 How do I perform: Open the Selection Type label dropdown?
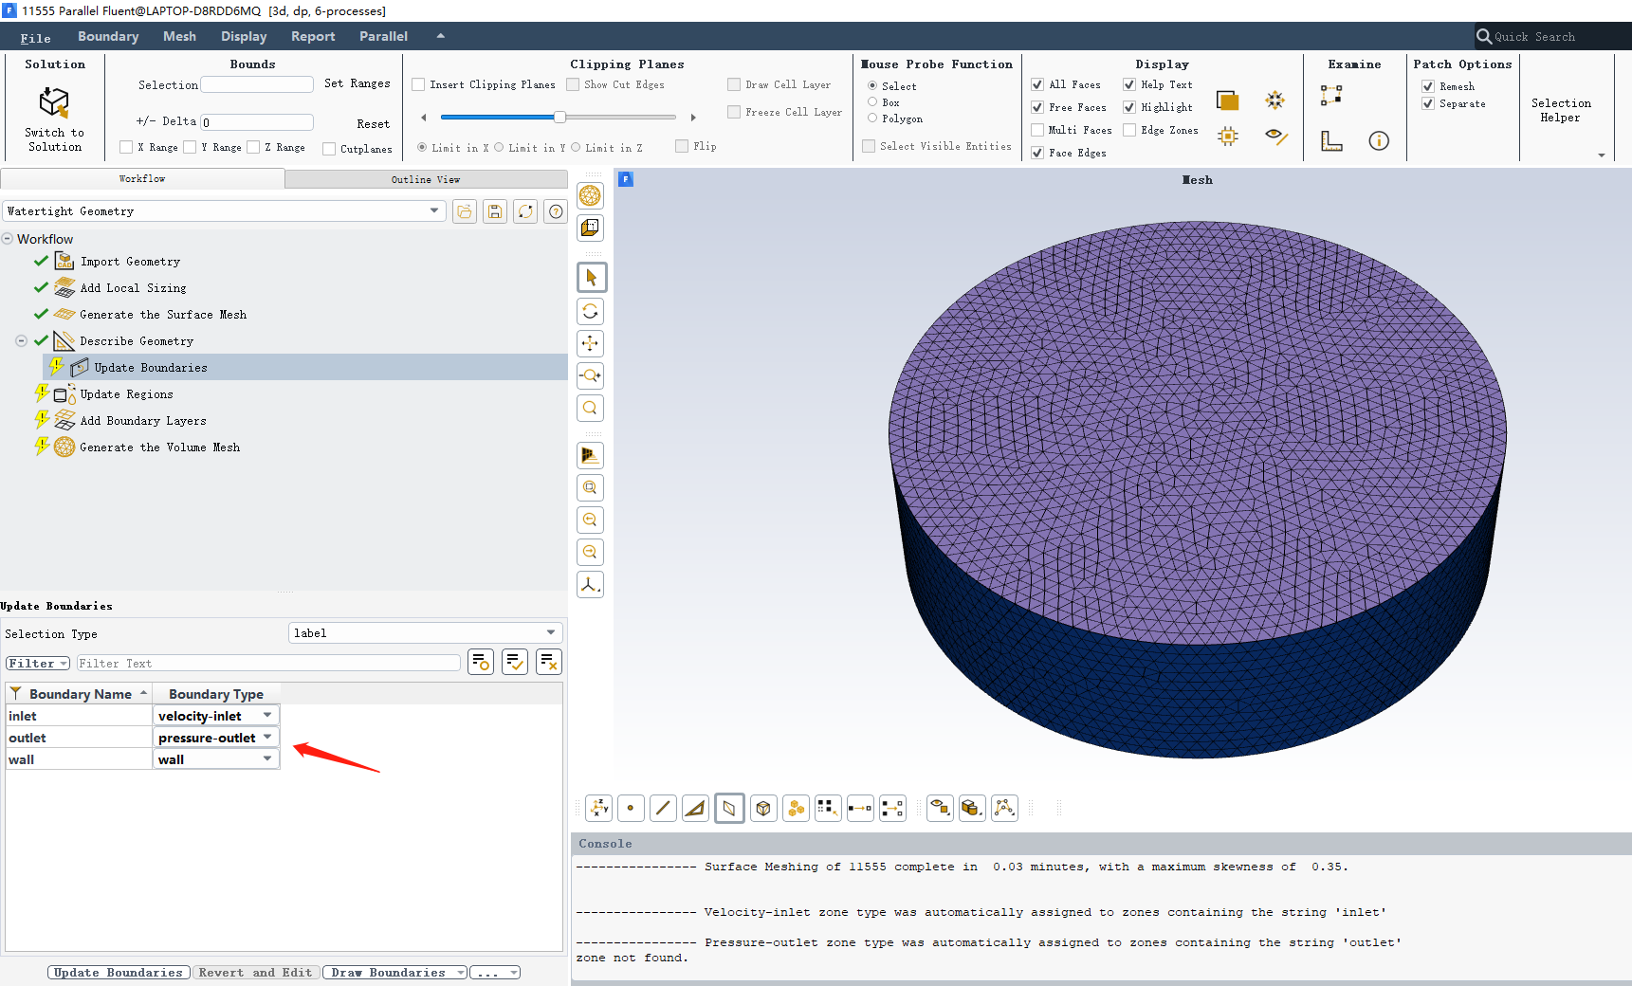tap(550, 633)
